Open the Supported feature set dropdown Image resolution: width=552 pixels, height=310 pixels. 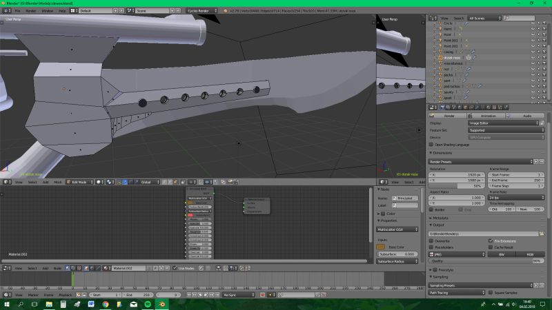(506, 130)
